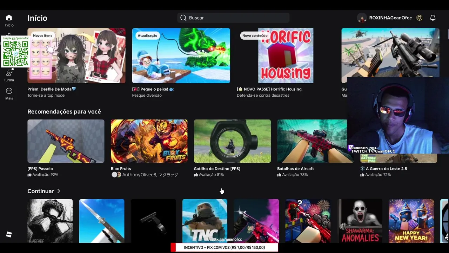Open the Pegue o peixe thumbnail
Image resolution: width=449 pixels, height=253 pixels.
[x=181, y=56]
